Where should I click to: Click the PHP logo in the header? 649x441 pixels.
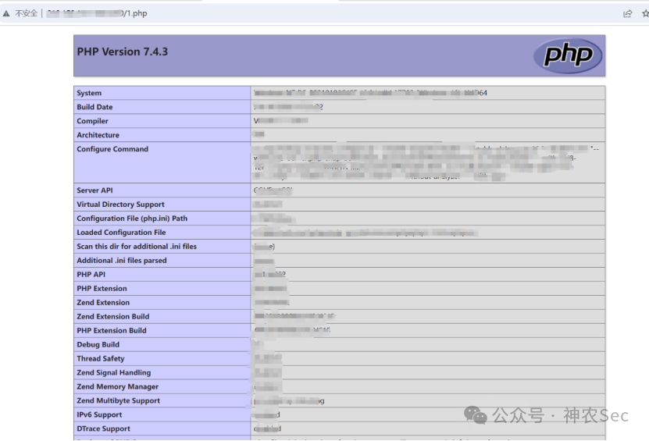[x=568, y=56]
